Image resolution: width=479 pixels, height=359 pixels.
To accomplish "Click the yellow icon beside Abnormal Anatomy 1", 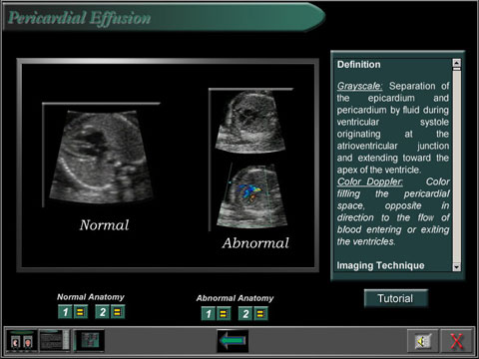I will 224,313.
